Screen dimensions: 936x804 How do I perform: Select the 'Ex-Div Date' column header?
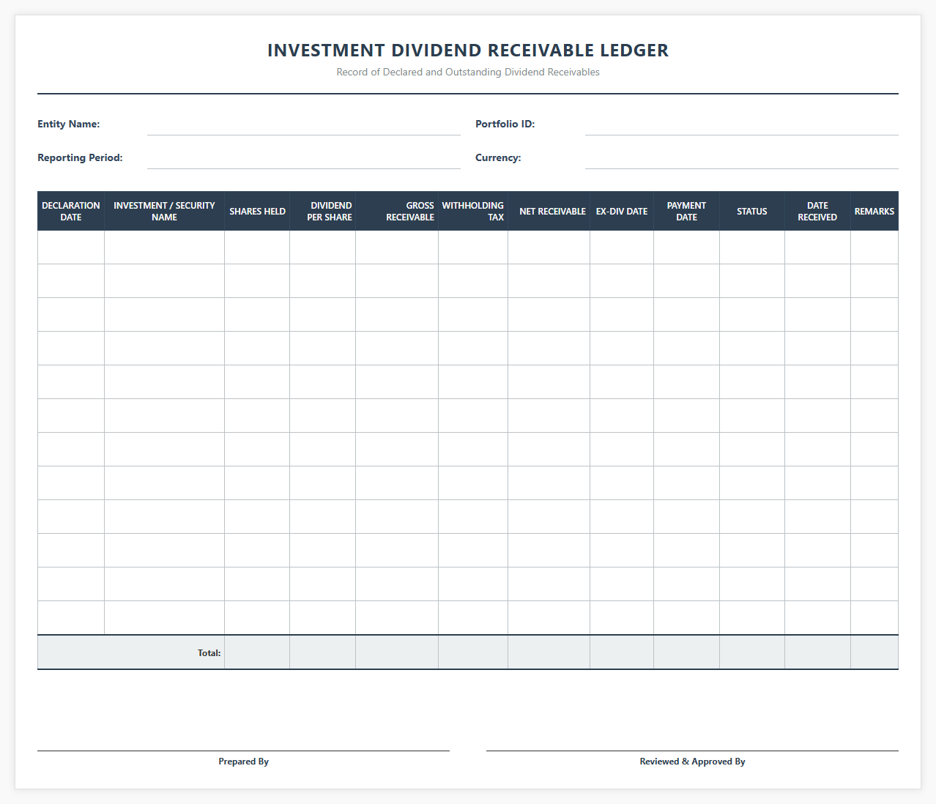pyautogui.click(x=622, y=211)
